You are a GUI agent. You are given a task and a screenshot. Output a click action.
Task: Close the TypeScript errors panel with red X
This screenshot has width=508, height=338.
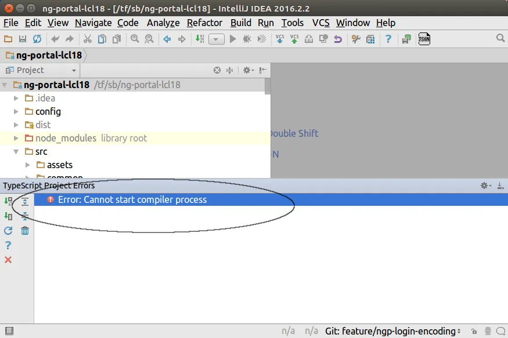tap(8, 260)
